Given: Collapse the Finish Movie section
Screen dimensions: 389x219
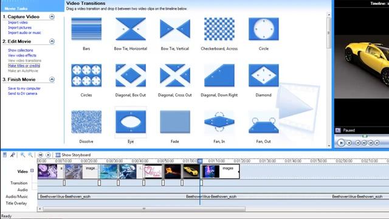Looking at the screenshot, I should 52,80.
